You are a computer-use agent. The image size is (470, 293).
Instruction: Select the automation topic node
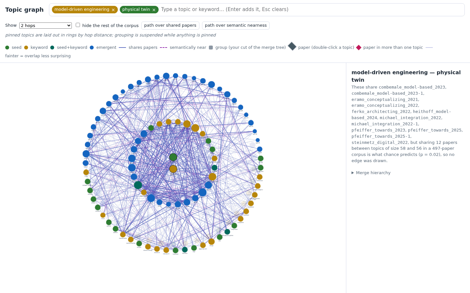pos(251,203)
